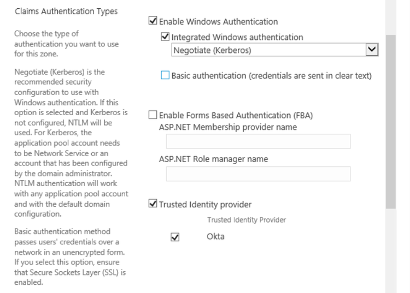
Task: Click the vertical scrollbar thumb
Action: click(391, 120)
